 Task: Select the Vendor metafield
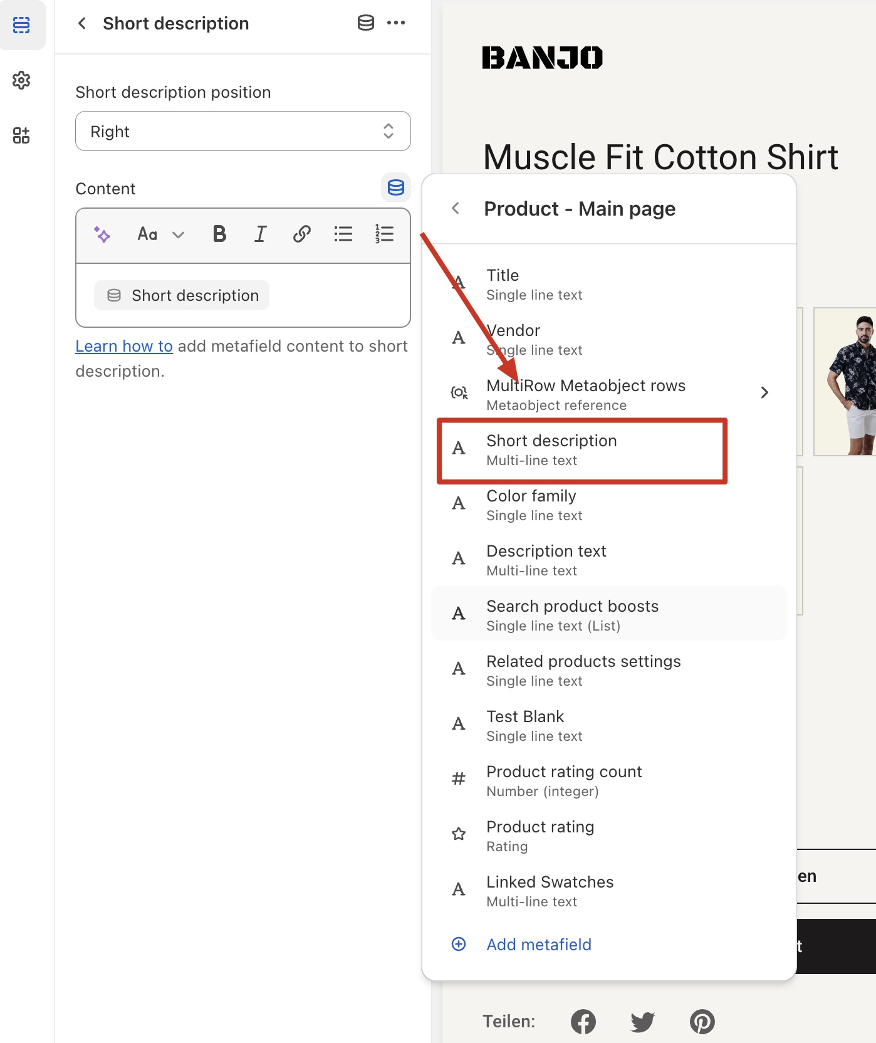pyautogui.click(x=608, y=340)
